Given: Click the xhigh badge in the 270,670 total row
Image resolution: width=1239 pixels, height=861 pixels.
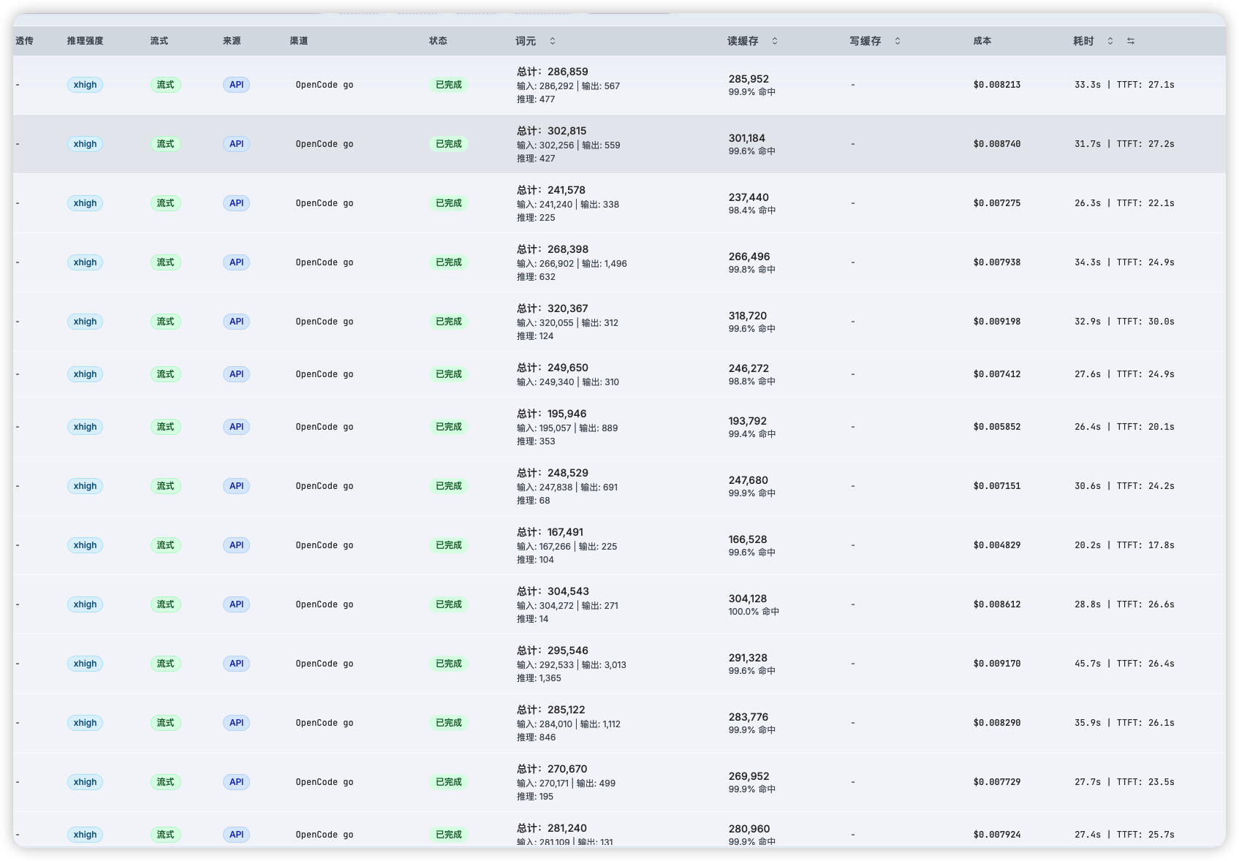Looking at the screenshot, I should pos(85,782).
